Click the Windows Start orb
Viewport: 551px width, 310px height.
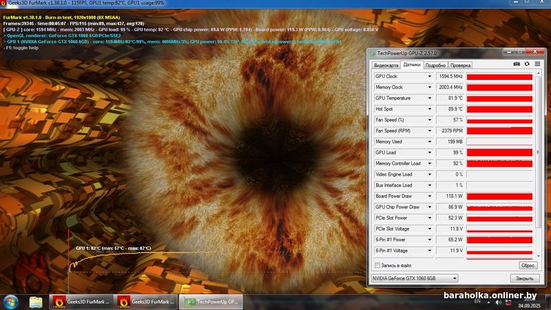[11, 302]
